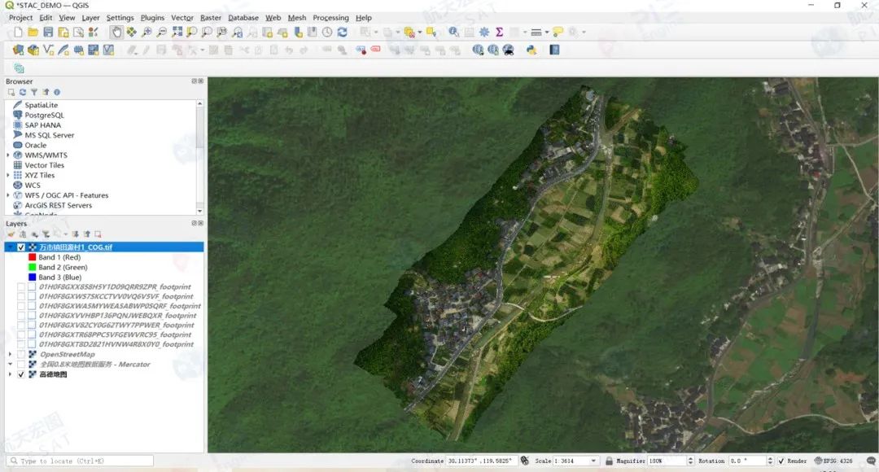Open the Mesh menu

(297, 18)
